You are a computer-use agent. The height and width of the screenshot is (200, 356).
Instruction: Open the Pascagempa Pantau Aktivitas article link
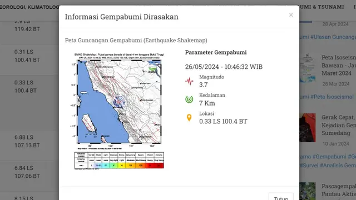[339, 190]
